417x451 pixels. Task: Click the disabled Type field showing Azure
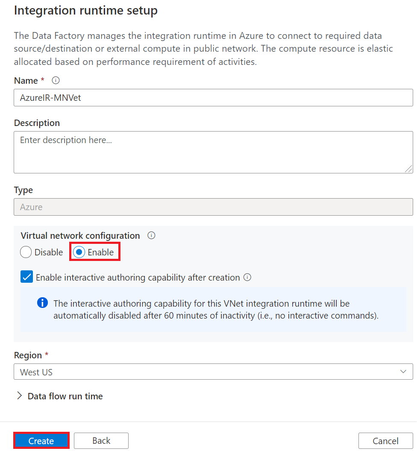[213, 207]
